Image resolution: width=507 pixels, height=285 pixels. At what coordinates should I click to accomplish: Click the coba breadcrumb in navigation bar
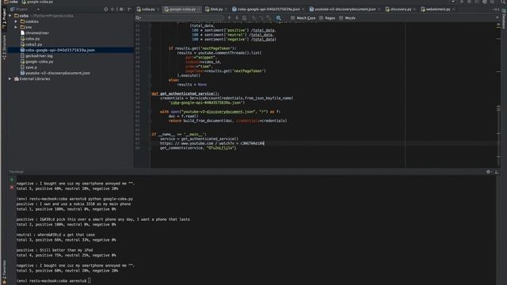tap(11, 2)
